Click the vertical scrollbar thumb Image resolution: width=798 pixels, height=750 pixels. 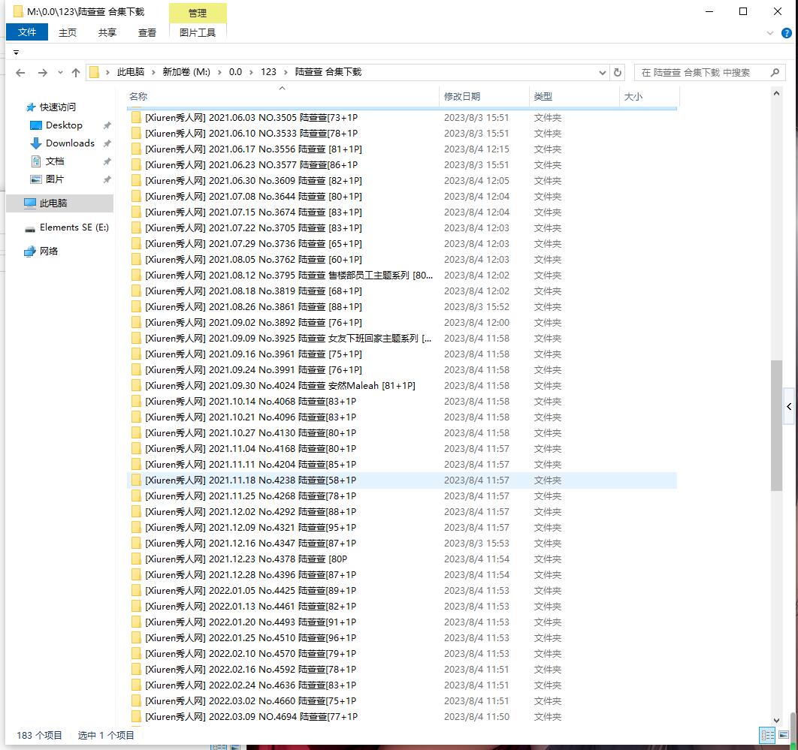point(776,425)
